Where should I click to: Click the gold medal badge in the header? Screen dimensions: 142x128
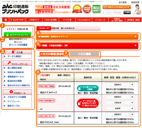pyautogui.click(x=77, y=9)
